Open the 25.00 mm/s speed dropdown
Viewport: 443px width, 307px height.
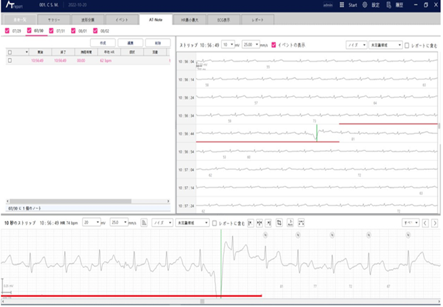point(250,45)
